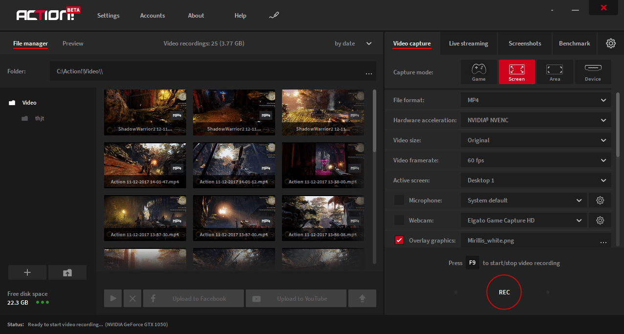
Task: Switch to the Live streaming tab
Action: pyautogui.click(x=468, y=43)
